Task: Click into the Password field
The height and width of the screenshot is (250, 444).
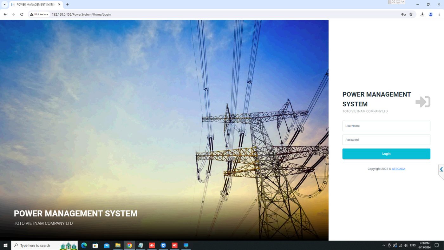Action: [x=386, y=140]
